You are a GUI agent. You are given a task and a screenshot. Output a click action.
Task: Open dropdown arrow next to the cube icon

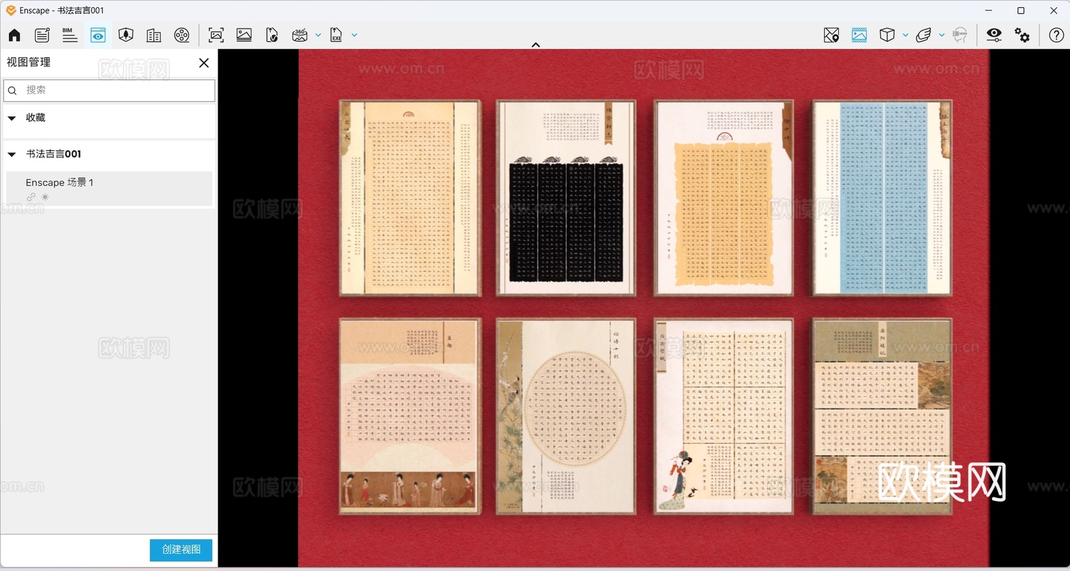click(x=905, y=35)
